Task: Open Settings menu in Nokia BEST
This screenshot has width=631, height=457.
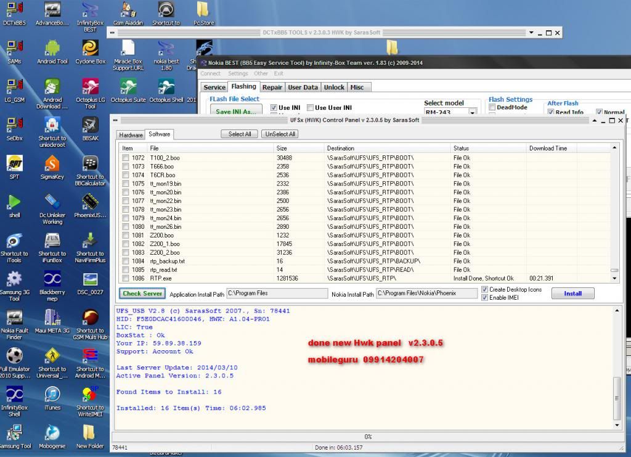Action: click(238, 73)
